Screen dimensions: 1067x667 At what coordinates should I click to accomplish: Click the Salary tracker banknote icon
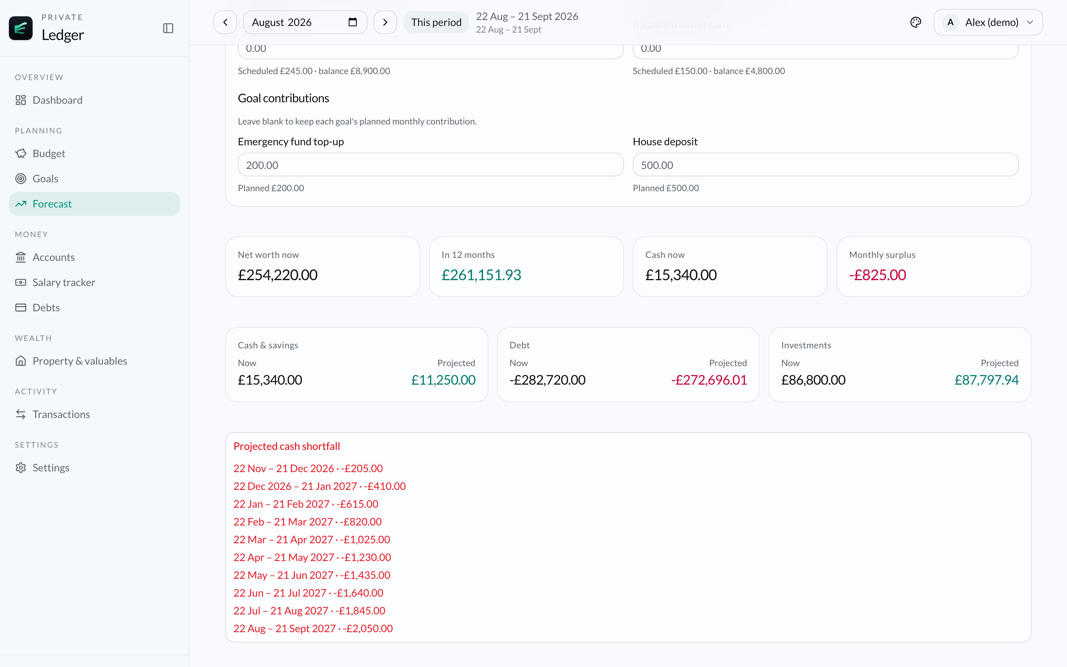[21, 282]
